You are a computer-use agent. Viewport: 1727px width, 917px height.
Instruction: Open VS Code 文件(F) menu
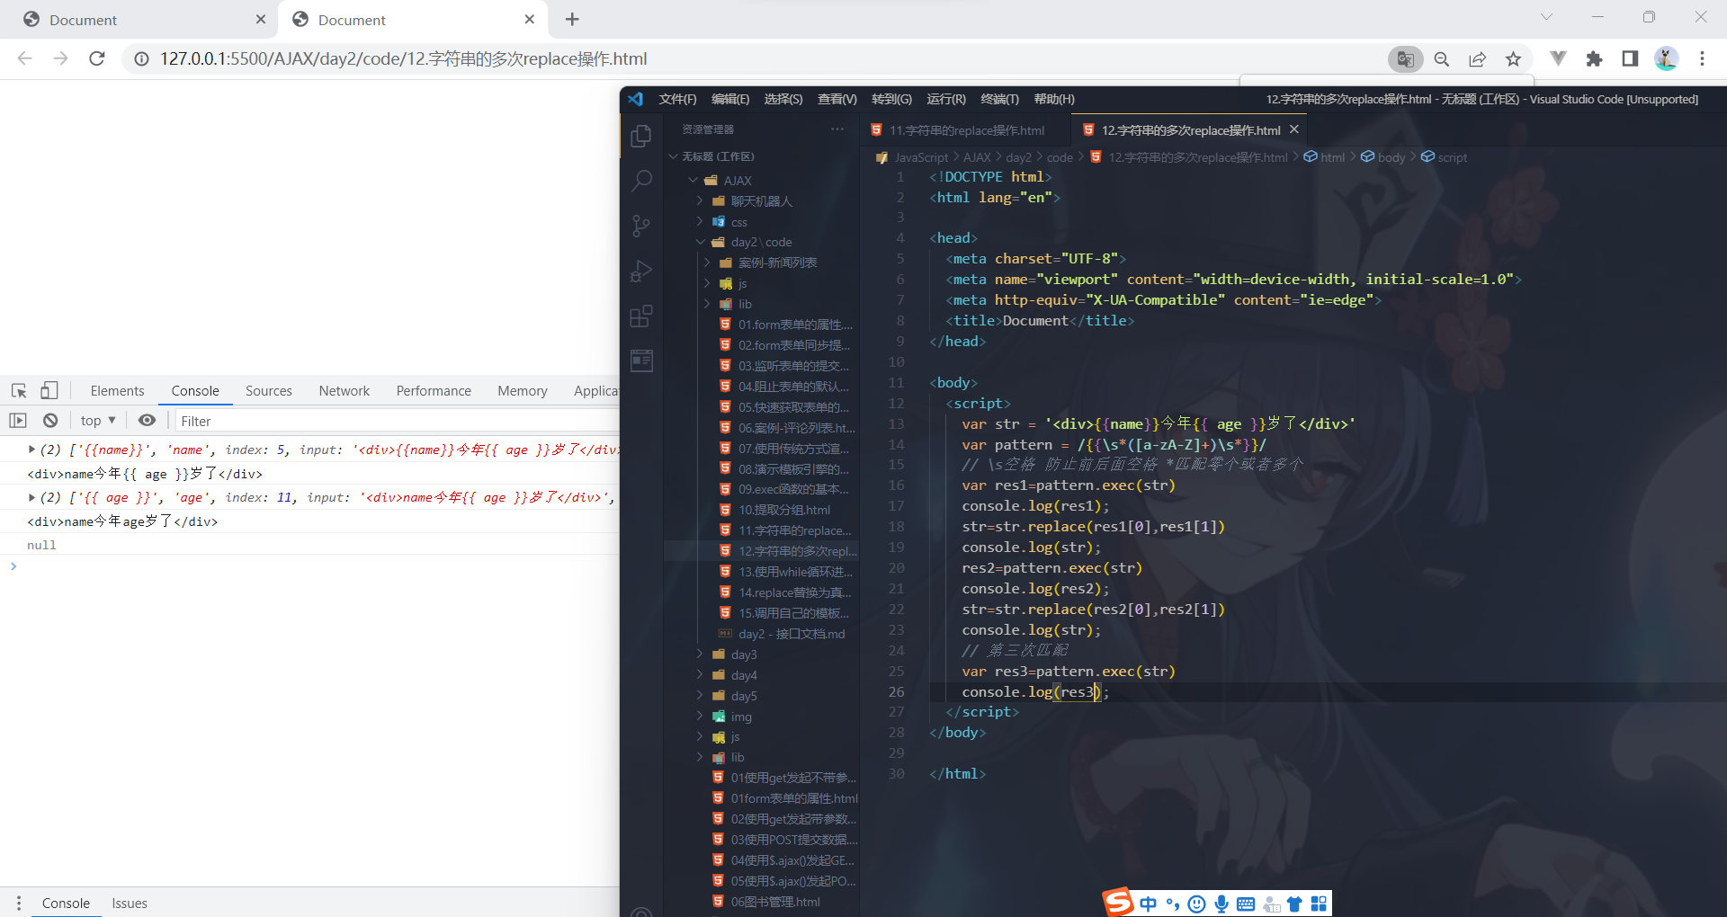pyautogui.click(x=677, y=99)
